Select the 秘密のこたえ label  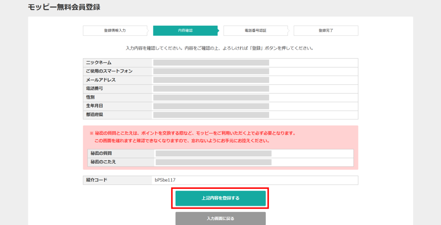coord(103,162)
